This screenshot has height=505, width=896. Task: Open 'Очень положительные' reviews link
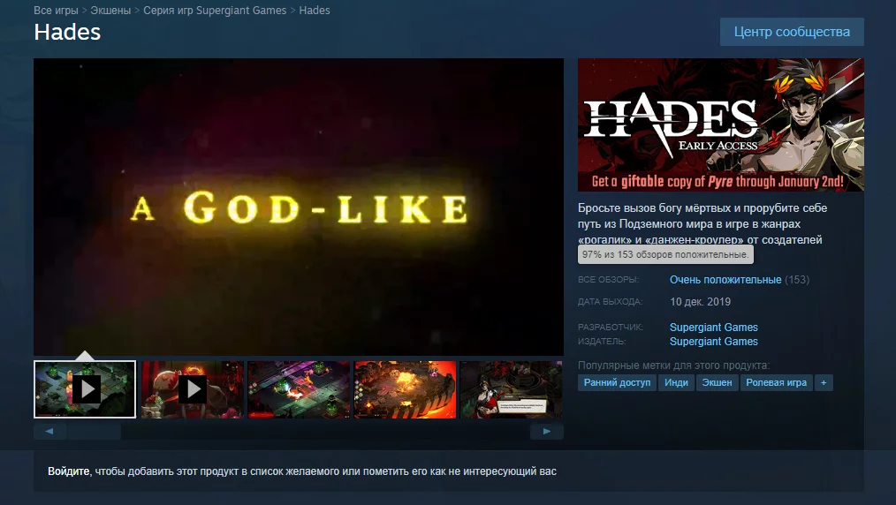pos(725,280)
